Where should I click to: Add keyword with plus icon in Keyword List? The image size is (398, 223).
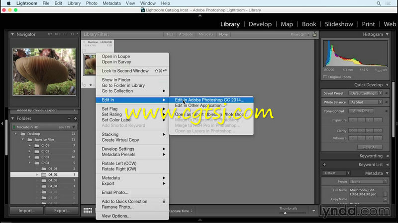[324, 165]
